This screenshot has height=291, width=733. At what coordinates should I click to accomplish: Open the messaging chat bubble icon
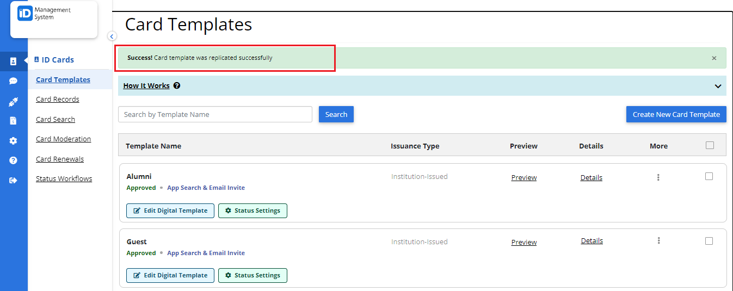point(13,81)
